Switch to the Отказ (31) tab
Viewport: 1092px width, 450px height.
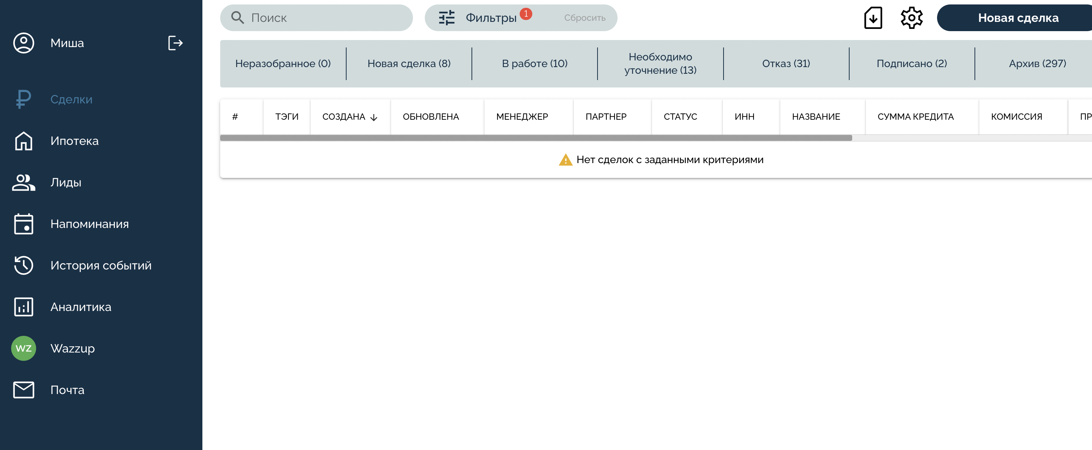pyautogui.click(x=786, y=63)
